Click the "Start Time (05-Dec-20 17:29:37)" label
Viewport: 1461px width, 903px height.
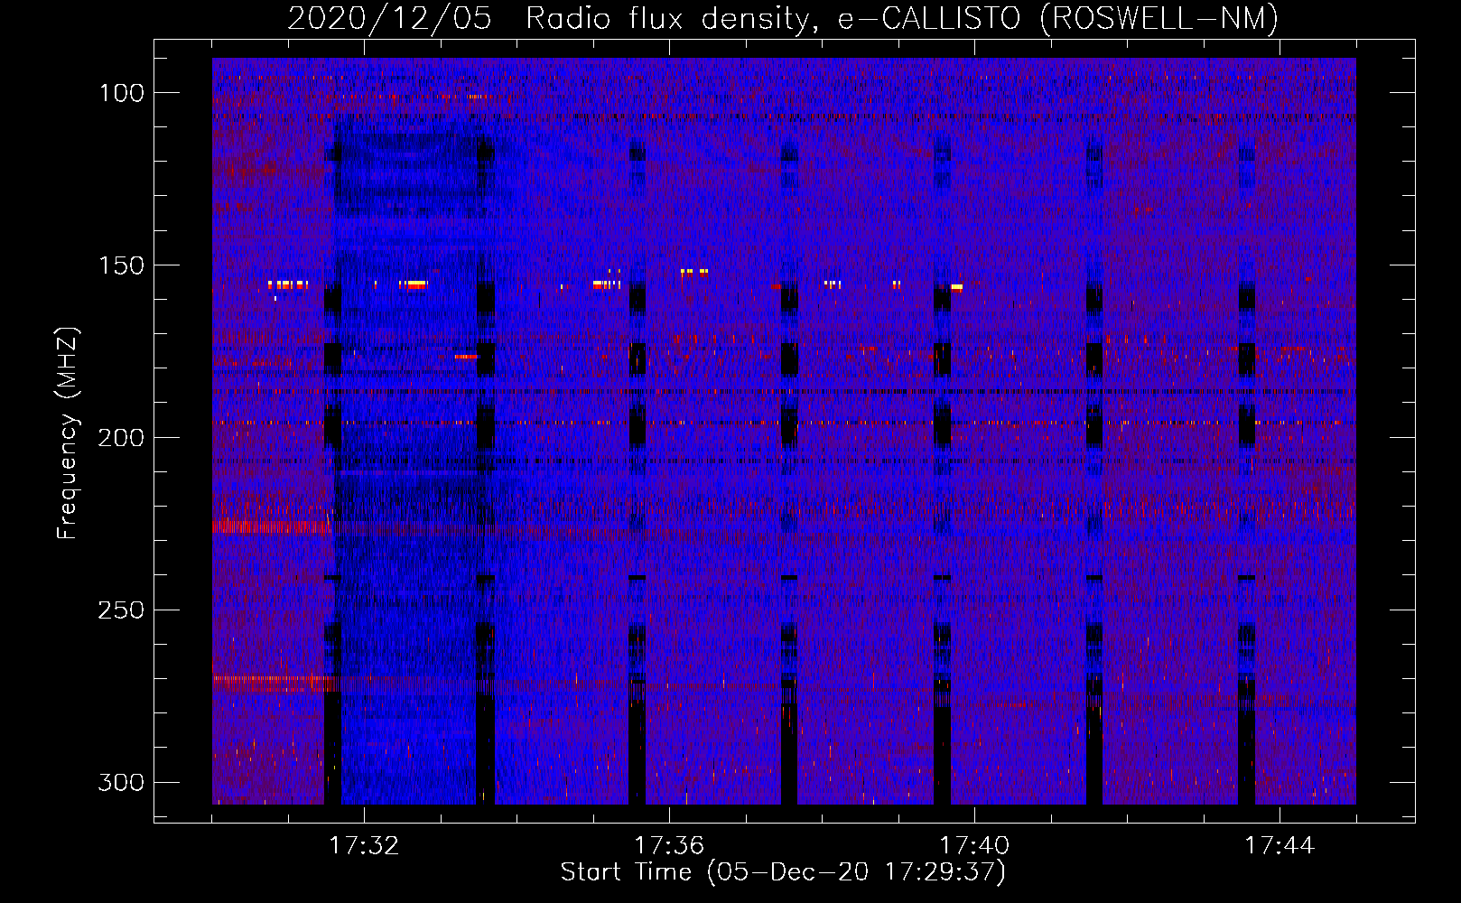coord(783,871)
